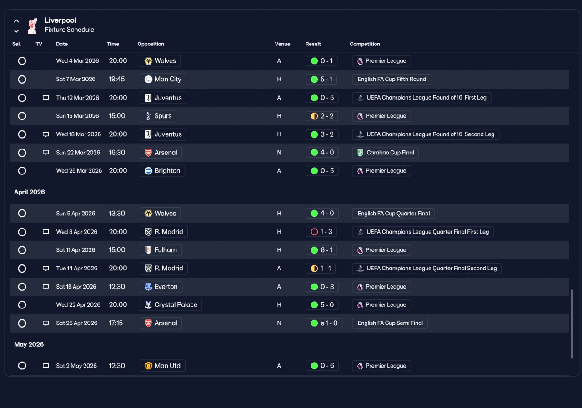Select the radio button for Wolves 4 Mar match

click(x=22, y=61)
